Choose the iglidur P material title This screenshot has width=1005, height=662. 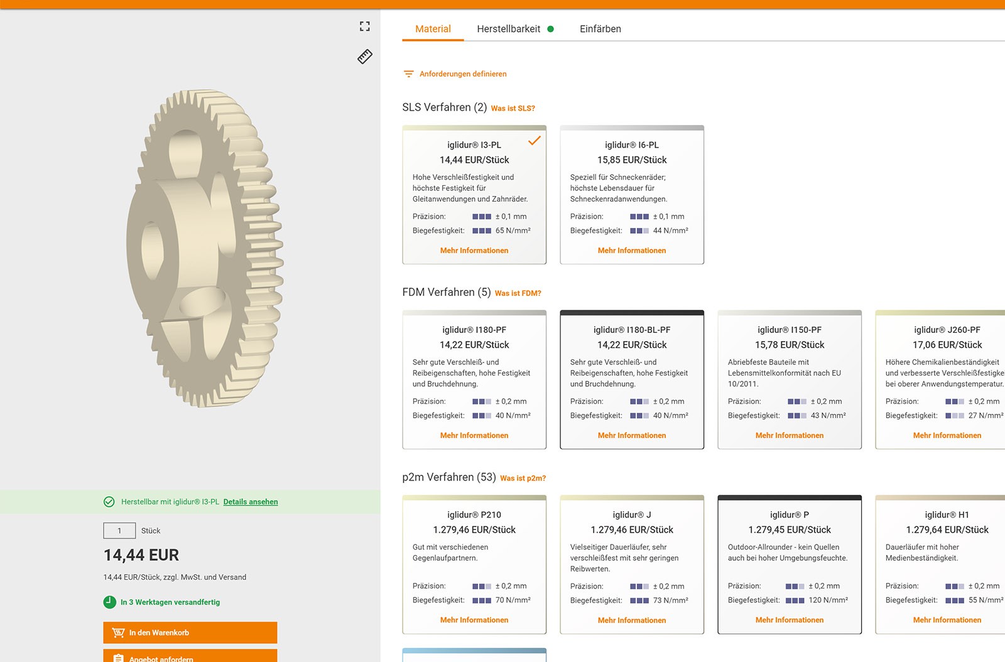pyautogui.click(x=790, y=515)
